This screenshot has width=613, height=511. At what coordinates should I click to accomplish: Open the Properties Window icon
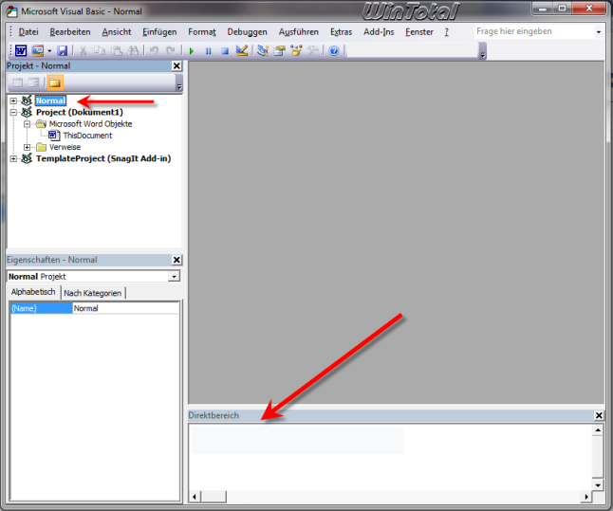[x=280, y=51]
